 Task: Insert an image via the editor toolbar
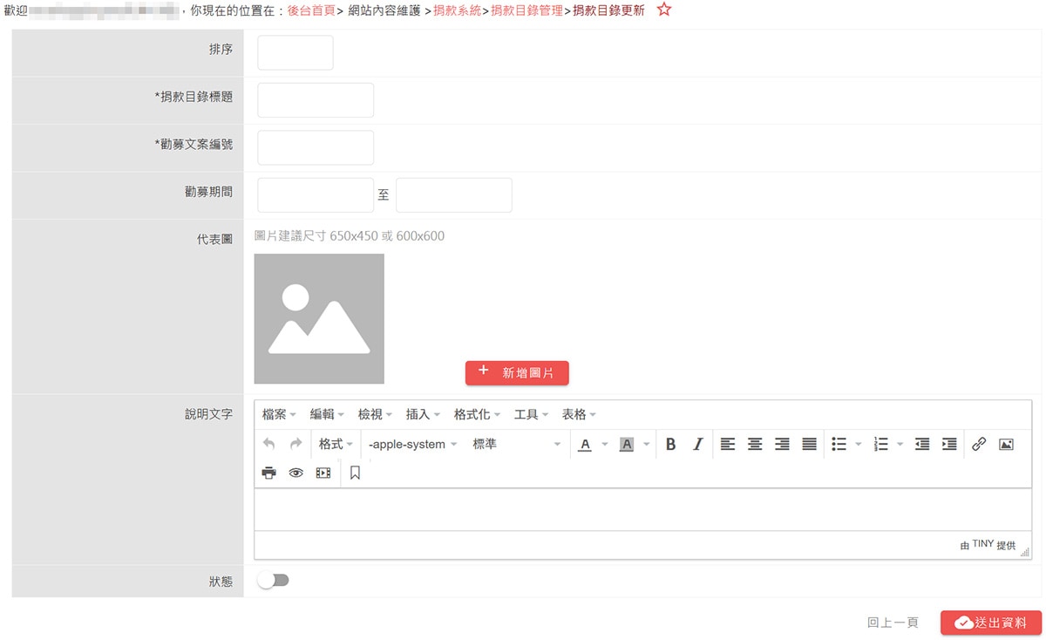(1007, 444)
